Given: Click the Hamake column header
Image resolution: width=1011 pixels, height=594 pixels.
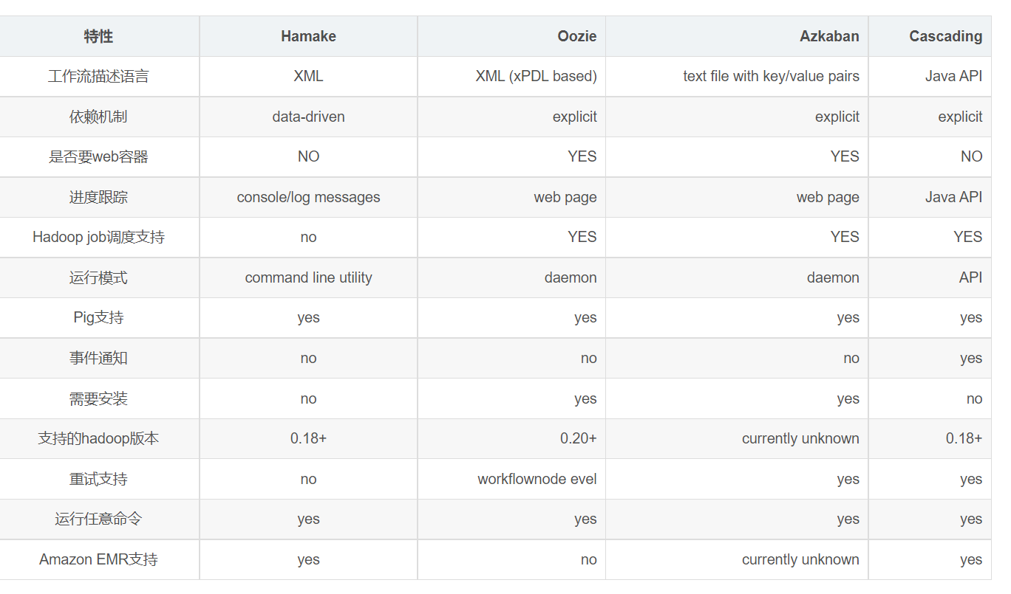Looking at the screenshot, I should pos(308,36).
